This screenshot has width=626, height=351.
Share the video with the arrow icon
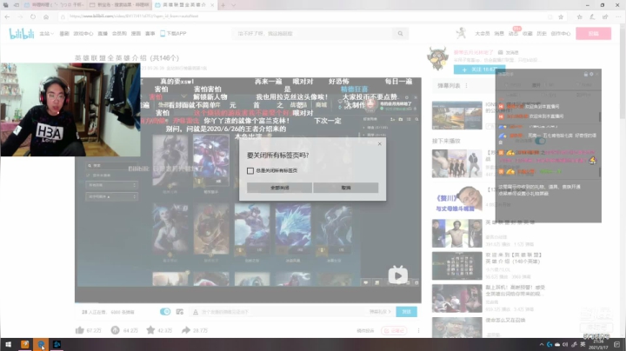click(186, 330)
